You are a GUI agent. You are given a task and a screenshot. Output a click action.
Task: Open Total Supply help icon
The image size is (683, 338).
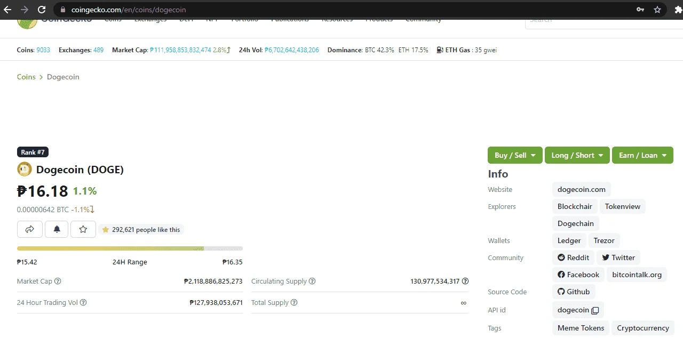click(x=294, y=303)
